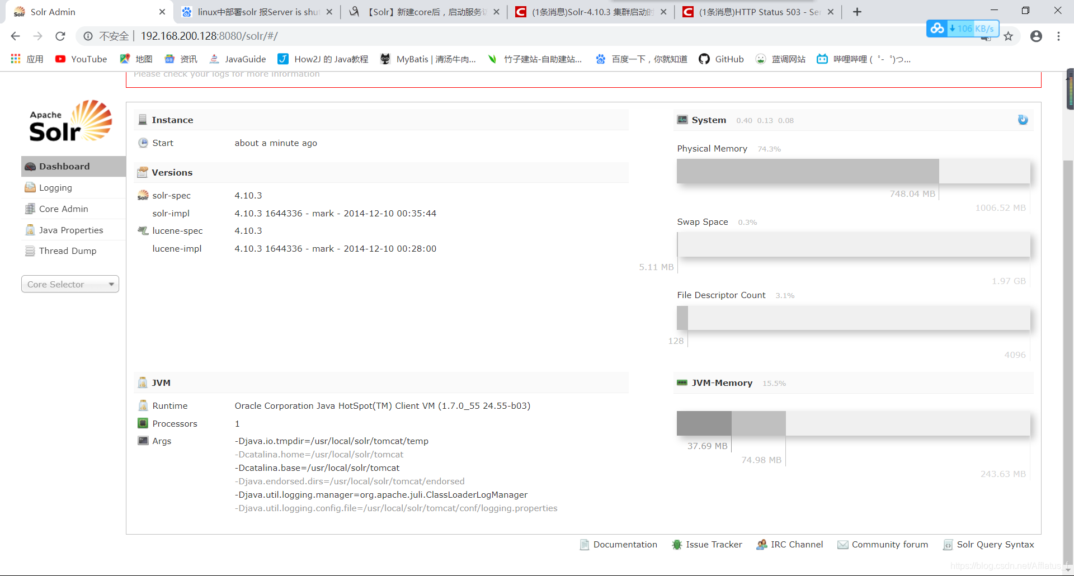Open the Logging page
This screenshot has height=576, width=1074.
tap(73, 187)
